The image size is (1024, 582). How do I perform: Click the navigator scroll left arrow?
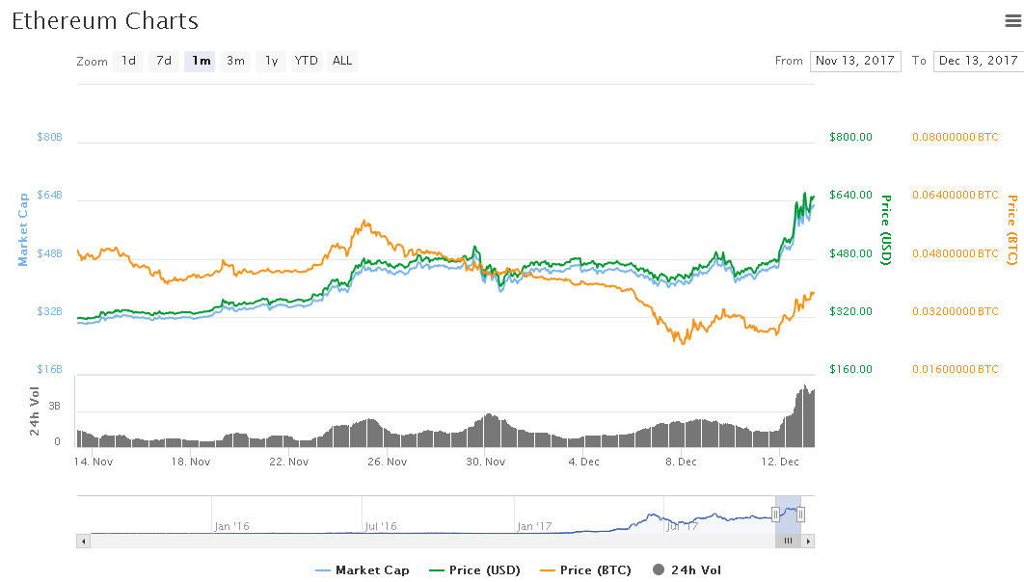(83, 541)
